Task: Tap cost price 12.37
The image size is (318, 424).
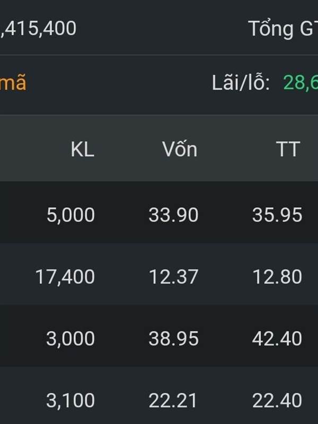Action: (x=173, y=277)
